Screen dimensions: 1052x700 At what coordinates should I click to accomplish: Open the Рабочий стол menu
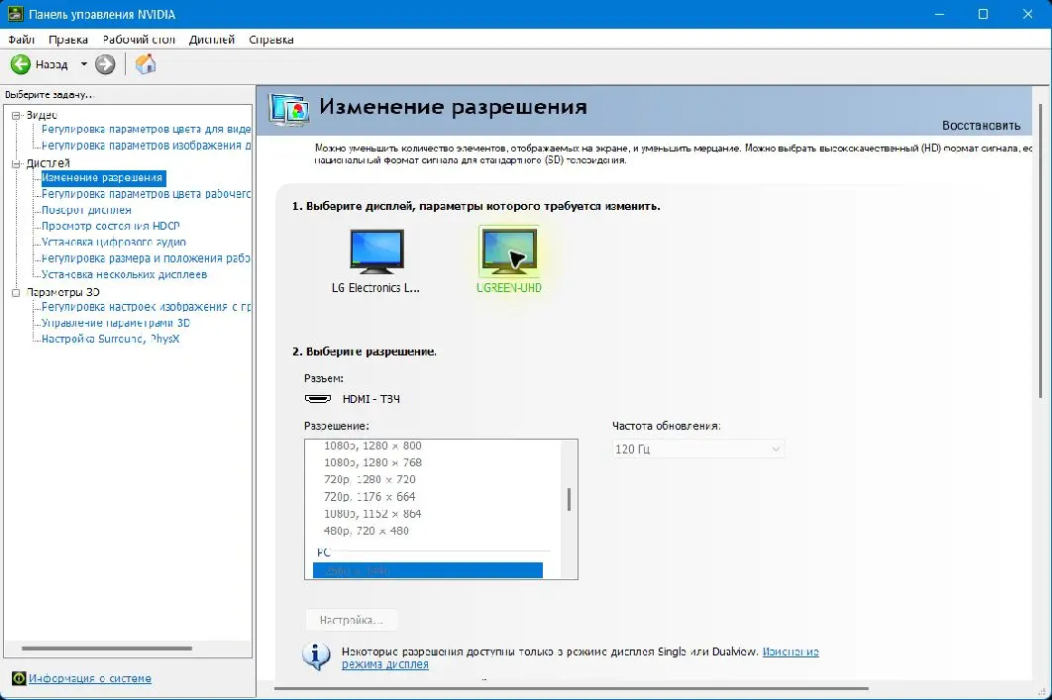point(139,40)
